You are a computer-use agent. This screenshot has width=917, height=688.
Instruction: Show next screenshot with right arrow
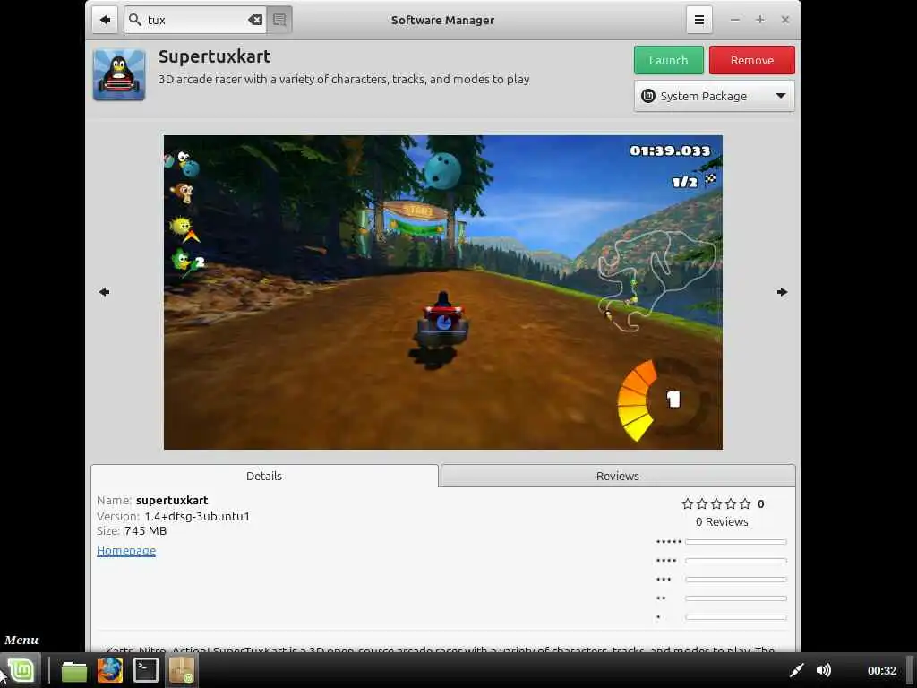(x=782, y=292)
